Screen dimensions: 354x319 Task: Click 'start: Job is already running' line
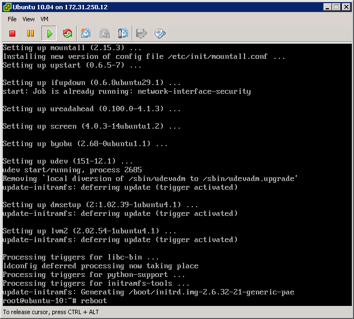pos(127,92)
